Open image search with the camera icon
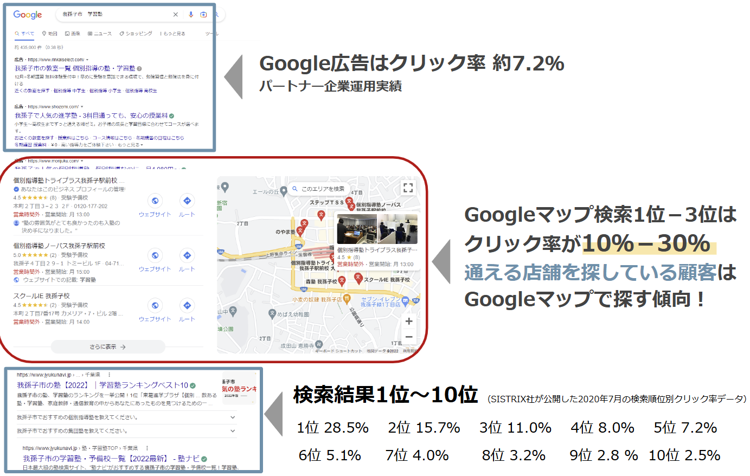The width and height of the screenshot is (750, 476). (x=203, y=15)
